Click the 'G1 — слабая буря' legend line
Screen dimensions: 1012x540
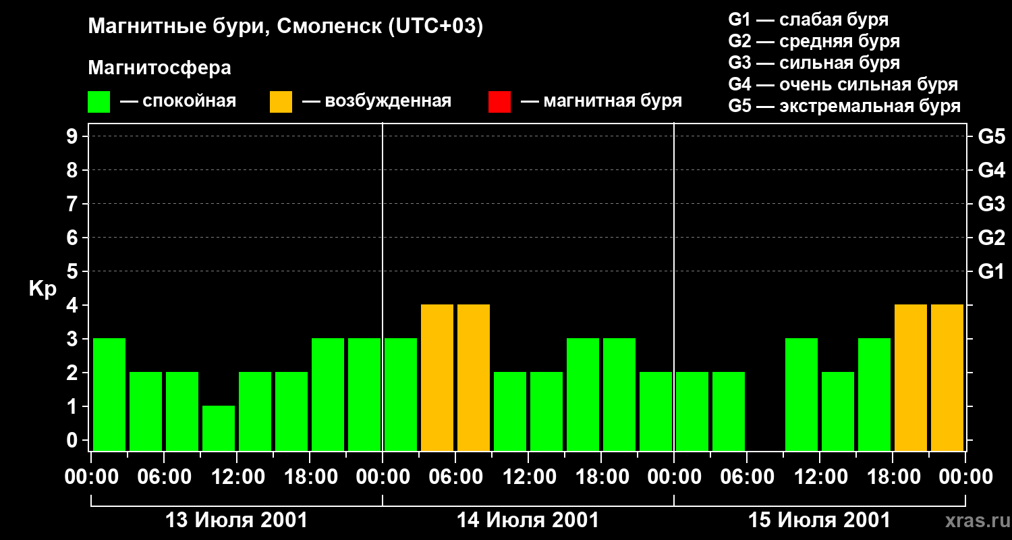[x=808, y=20]
